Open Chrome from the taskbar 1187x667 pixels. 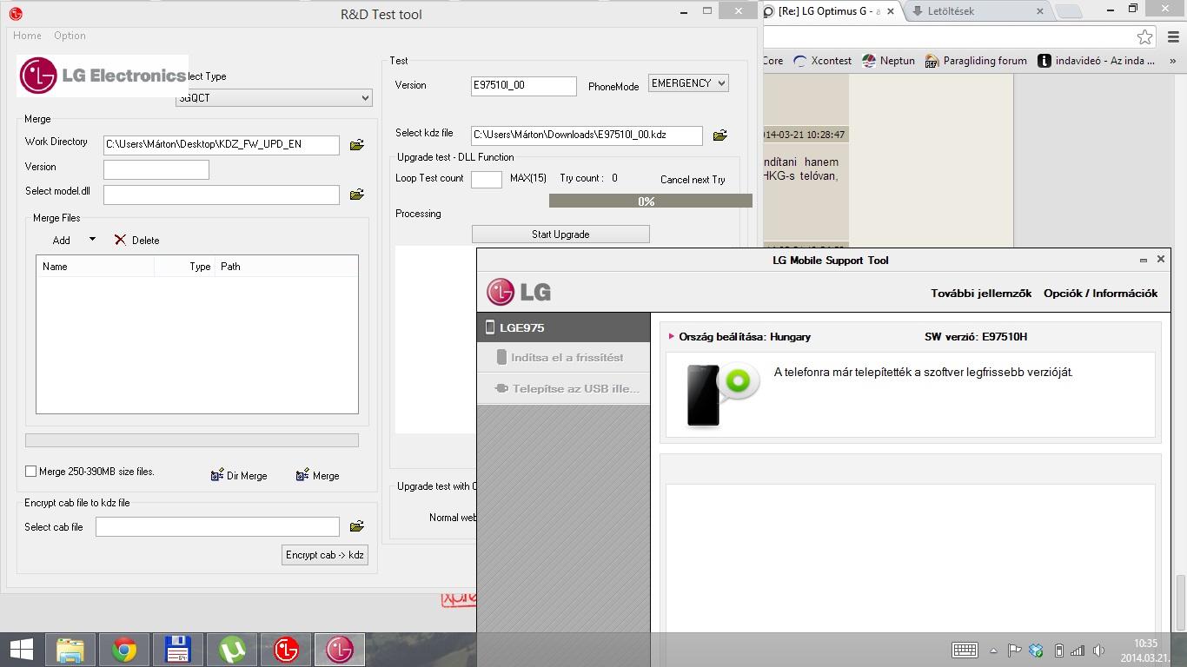pos(124,650)
